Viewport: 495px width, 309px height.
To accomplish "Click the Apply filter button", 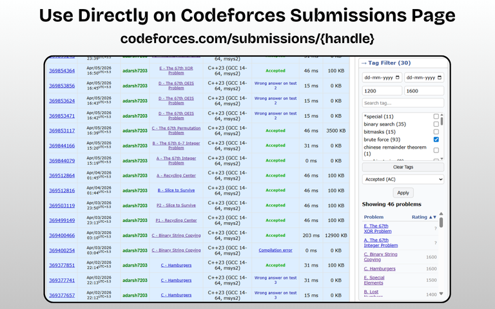I will 403,192.
